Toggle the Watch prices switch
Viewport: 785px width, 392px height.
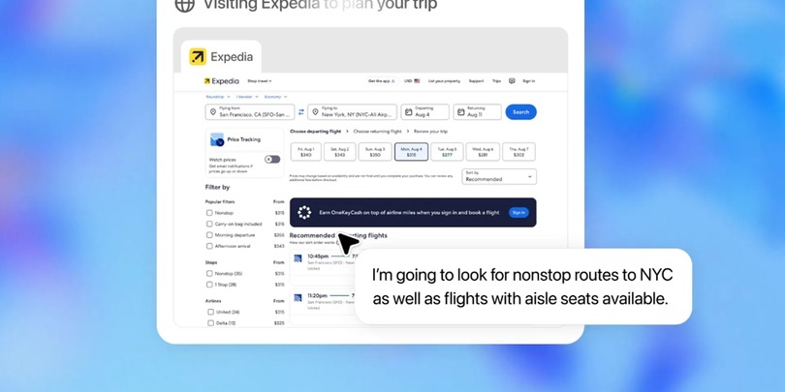click(272, 159)
